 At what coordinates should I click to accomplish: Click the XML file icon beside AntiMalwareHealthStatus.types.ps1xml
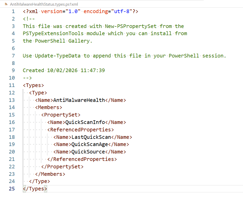click(6, 4)
